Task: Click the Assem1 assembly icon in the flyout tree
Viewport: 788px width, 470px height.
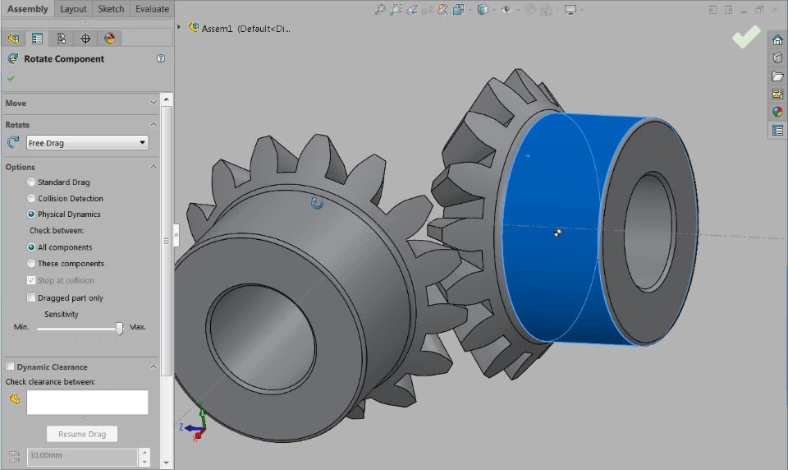Action: (194, 27)
